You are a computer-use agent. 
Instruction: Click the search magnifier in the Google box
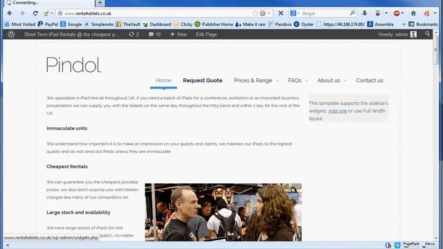(x=352, y=13)
